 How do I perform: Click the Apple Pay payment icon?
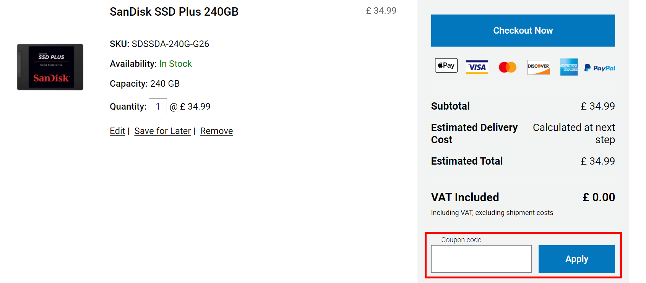(446, 65)
